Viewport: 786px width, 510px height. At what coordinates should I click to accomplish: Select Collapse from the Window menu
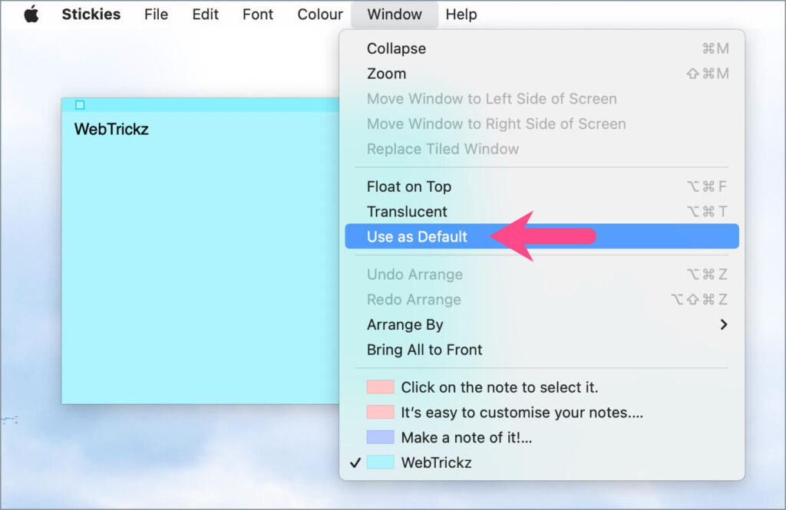tap(396, 48)
